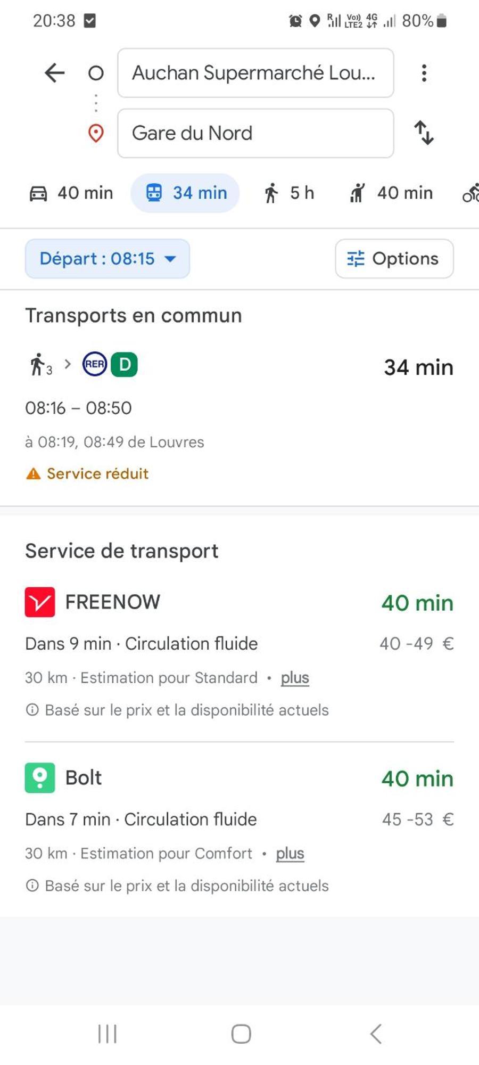Viewport: 479px width, 1065px height.
Task: Tap the FREENOW red logo icon
Action: coord(40,602)
